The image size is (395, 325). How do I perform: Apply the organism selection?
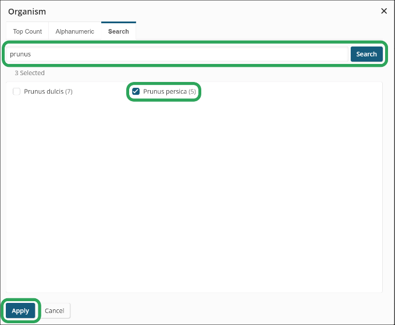click(20, 310)
